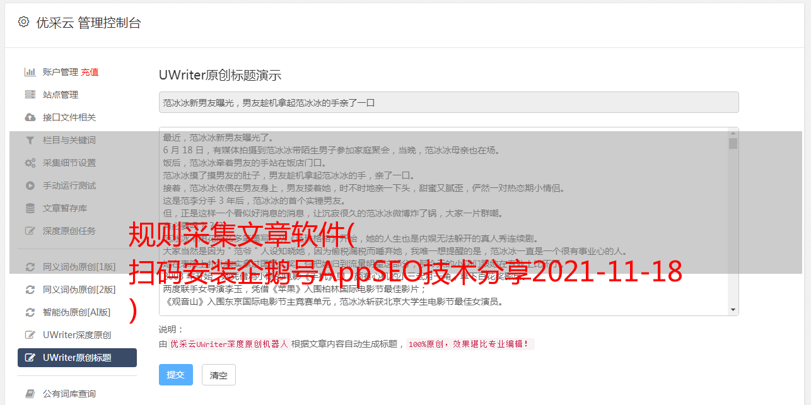Screen dimensions: 811x405
Task: Click the play icon for 手动运行测试
Action: (x=30, y=185)
